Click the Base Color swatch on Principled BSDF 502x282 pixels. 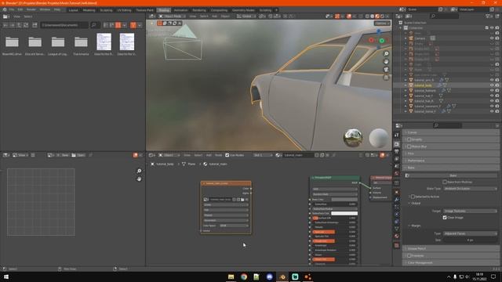click(x=344, y=200)
